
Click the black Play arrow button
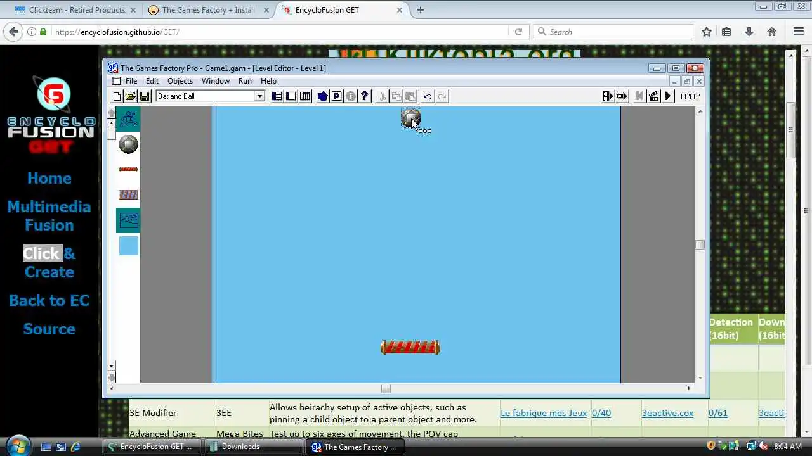tap(667, 96)
